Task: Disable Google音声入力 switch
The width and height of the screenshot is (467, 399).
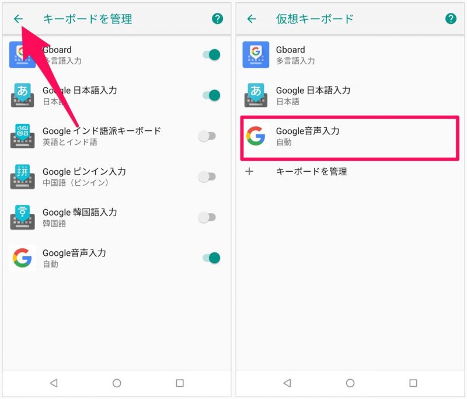Action: pyautogui.click(x=211, y=258)
